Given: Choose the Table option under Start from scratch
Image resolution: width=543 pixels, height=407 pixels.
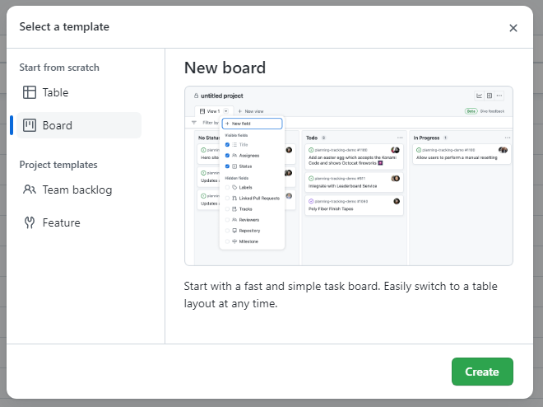Looking at the screenshot, I should pos(55,92).
